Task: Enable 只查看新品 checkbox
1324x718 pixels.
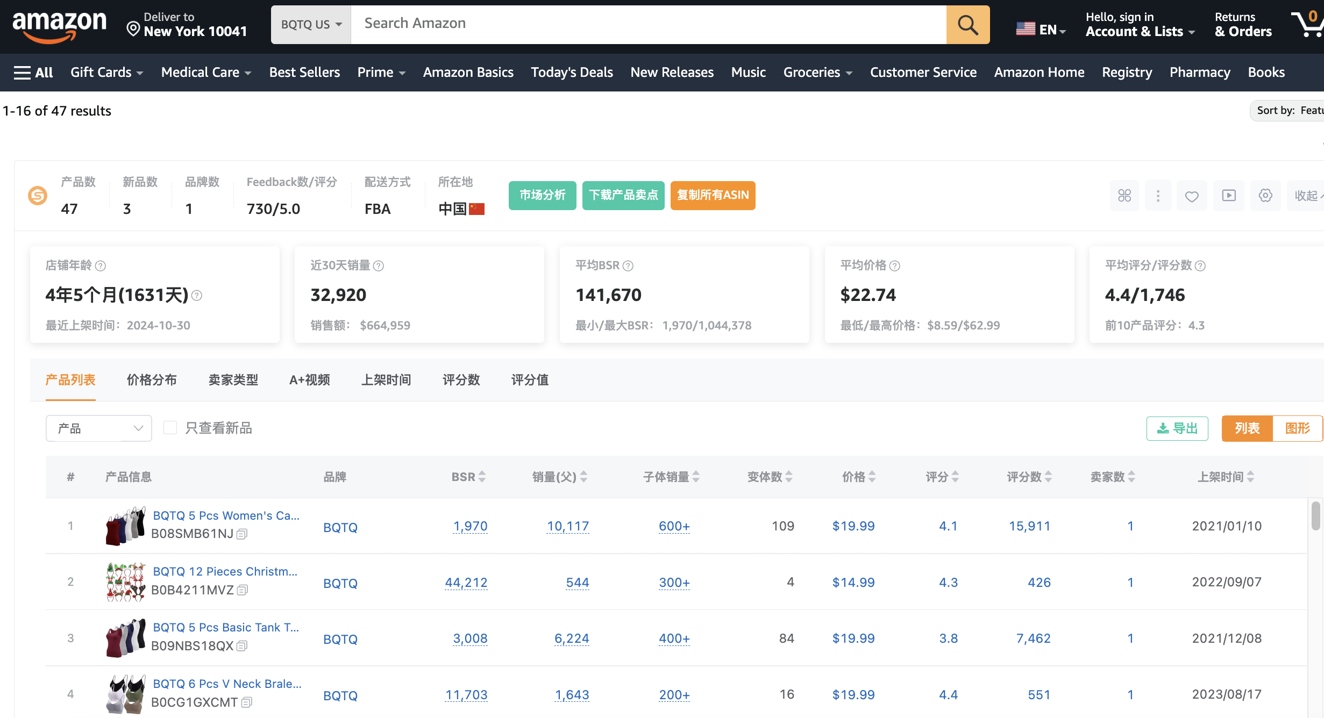Action: pos(170,428)
